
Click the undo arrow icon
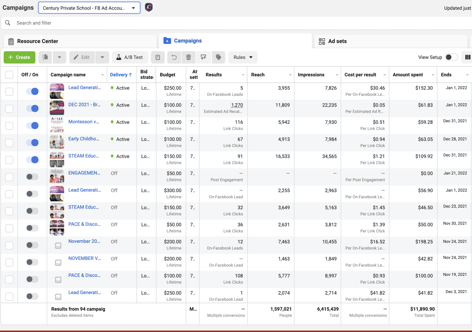point(174,57)
